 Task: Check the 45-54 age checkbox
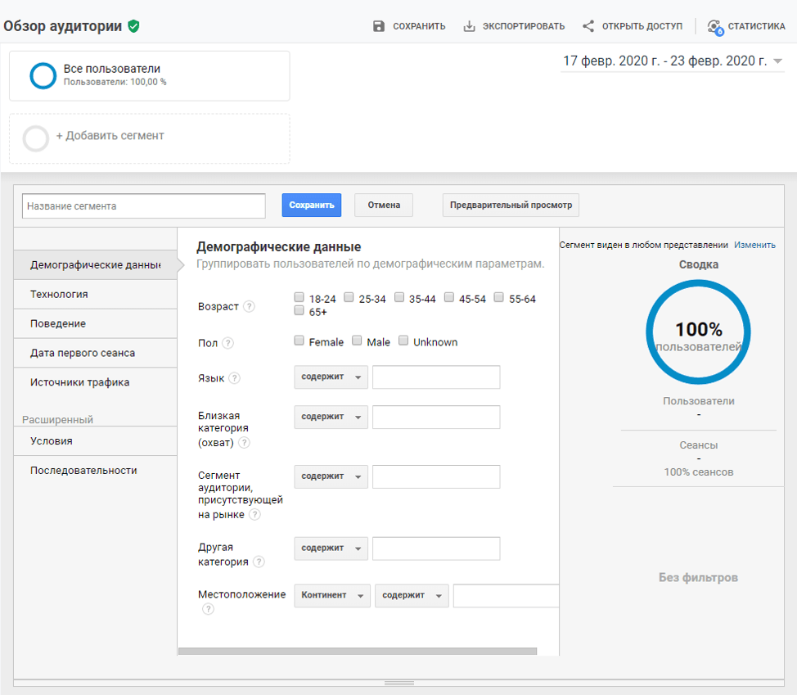pyautogui.click(x=448, y=297)
